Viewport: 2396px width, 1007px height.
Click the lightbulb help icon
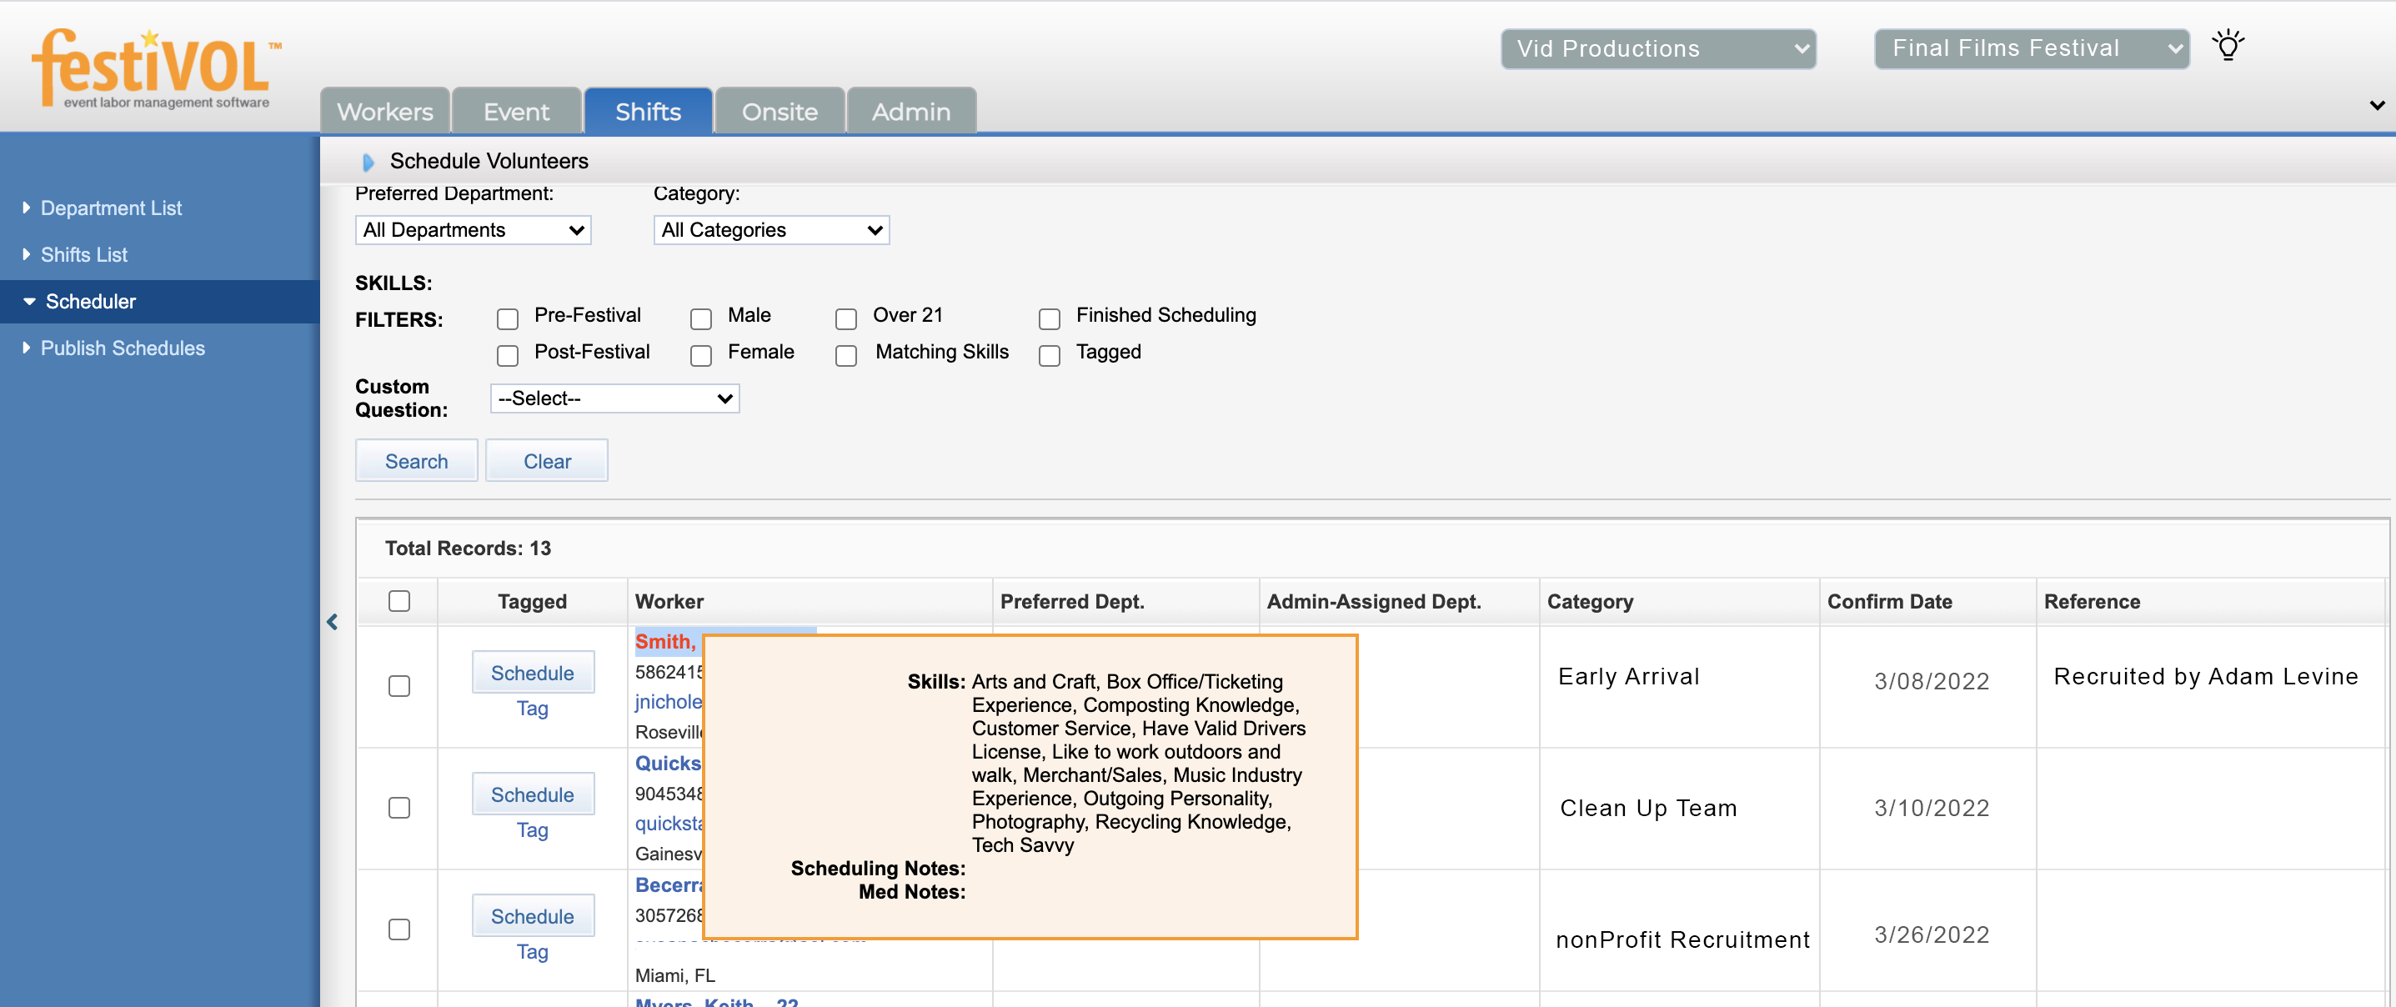[x=2228, y=46]
